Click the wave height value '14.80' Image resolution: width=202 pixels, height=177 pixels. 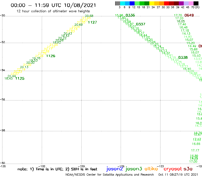coord(188,37)
